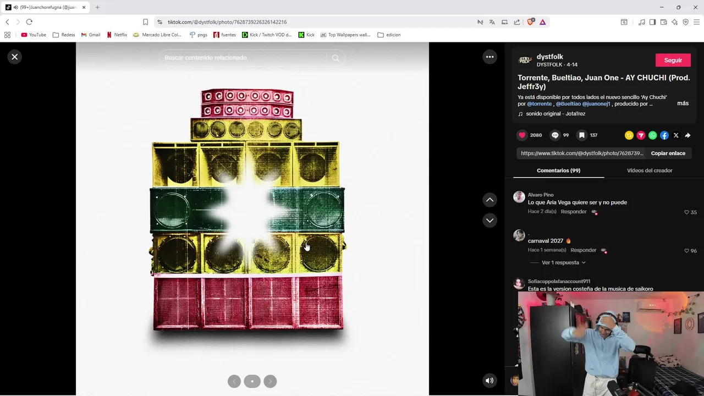Copy the tiktok.com photo URL text
704x396 pixels.
(582, 153)
